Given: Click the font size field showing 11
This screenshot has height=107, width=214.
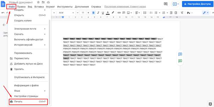Looking at the screenshot, I should coord(83,13).
